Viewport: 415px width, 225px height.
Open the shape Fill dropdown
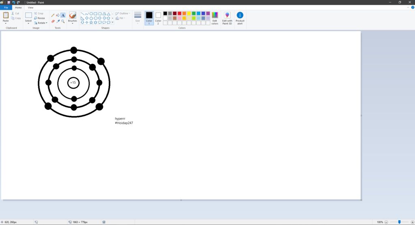coord(120,18)
